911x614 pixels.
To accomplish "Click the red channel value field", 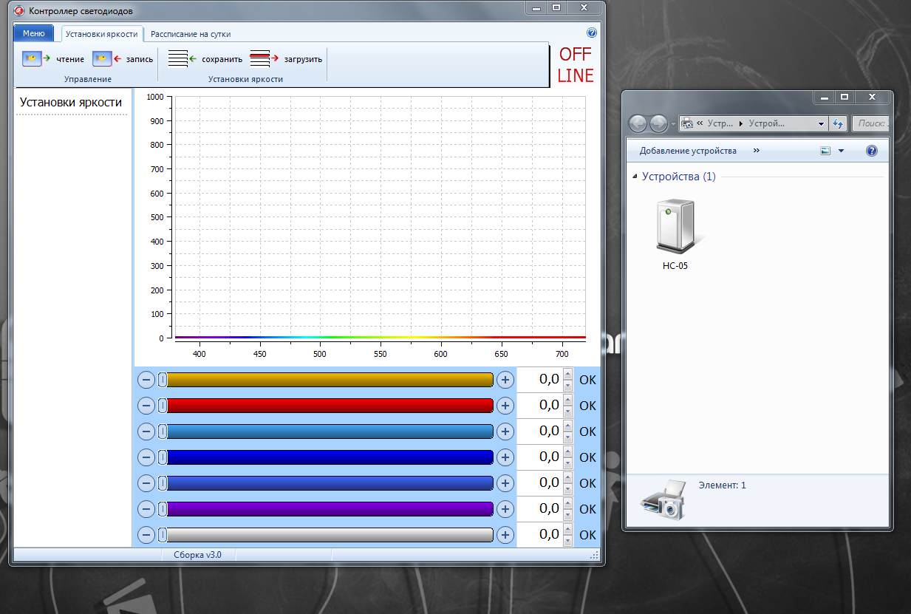I will pos(539,406).
